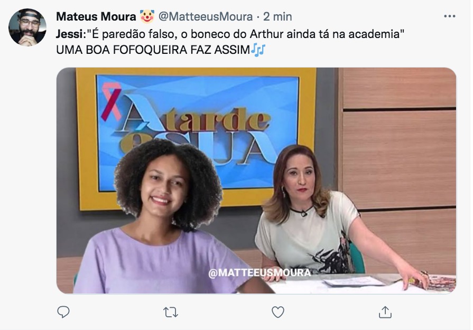Click the tweet text starting with Jessi

pos(230,34)
